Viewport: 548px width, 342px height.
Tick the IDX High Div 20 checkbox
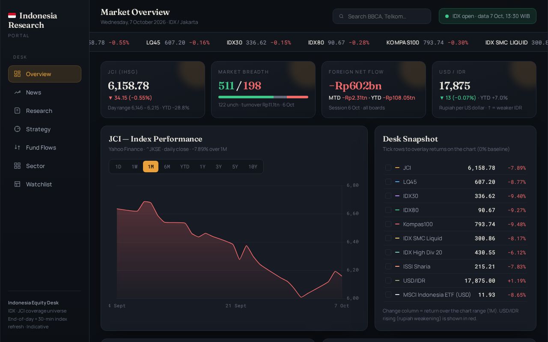coord(388,252)
